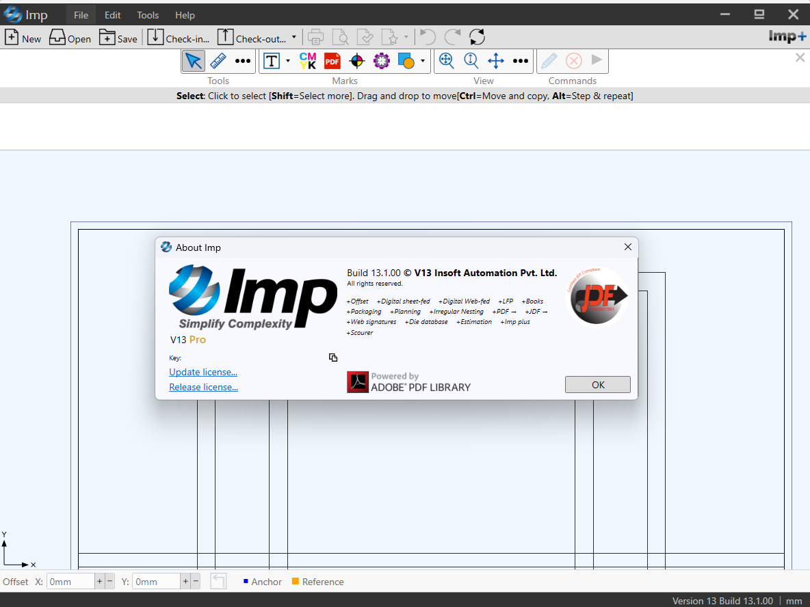The width and height of the screenshot is (810, 607).
Task: Click the Open toolbar button
Action: point(70,38)
